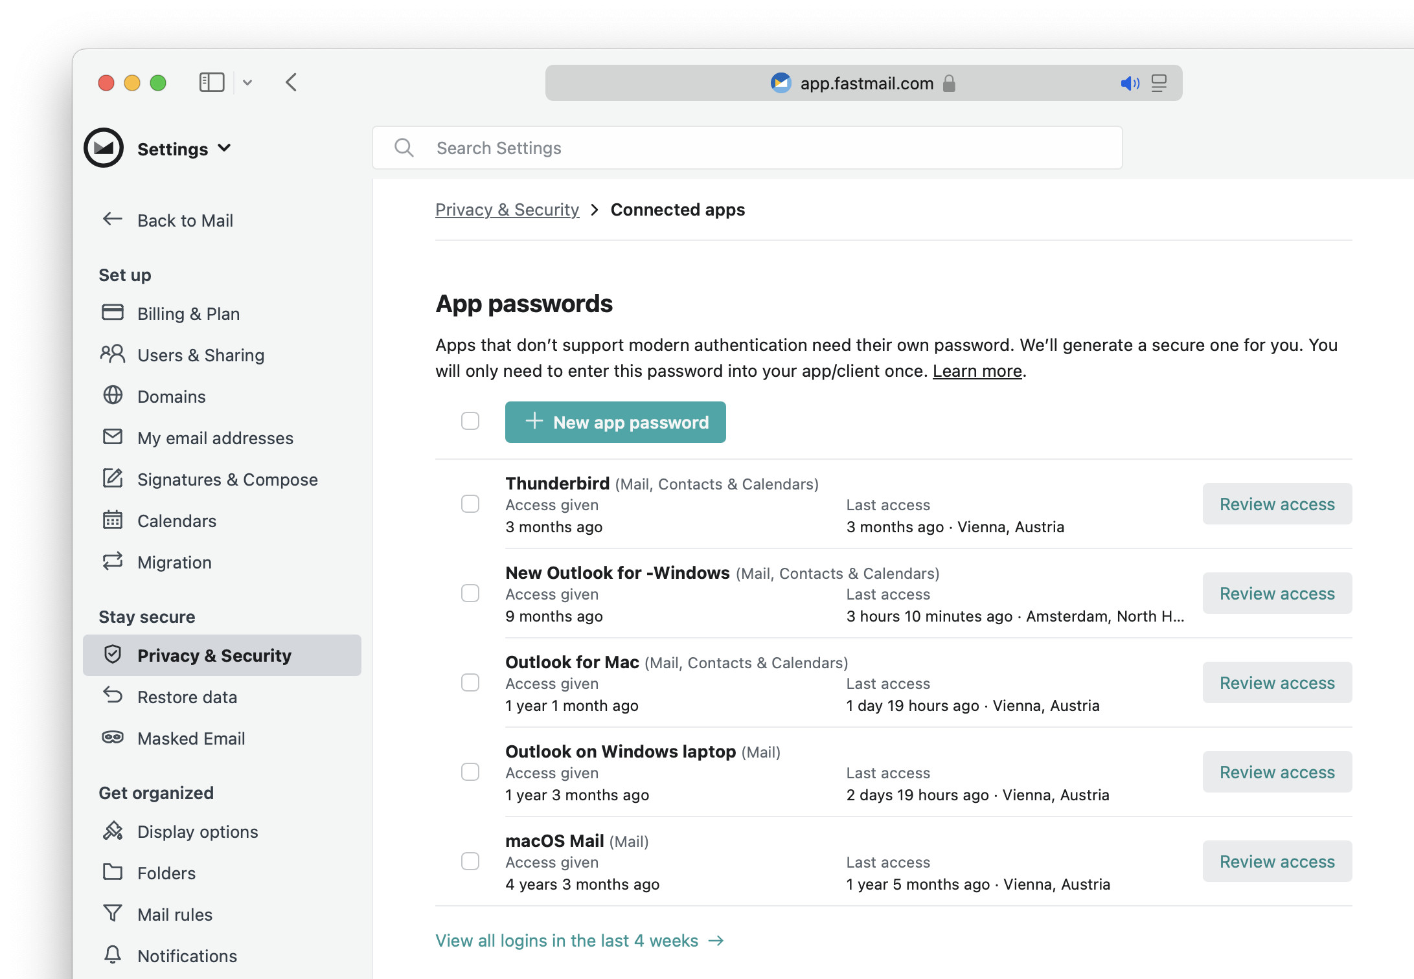Click the Privacy & Security shield icon
This screenshot has height=979, width=1414.
point(113,654)
